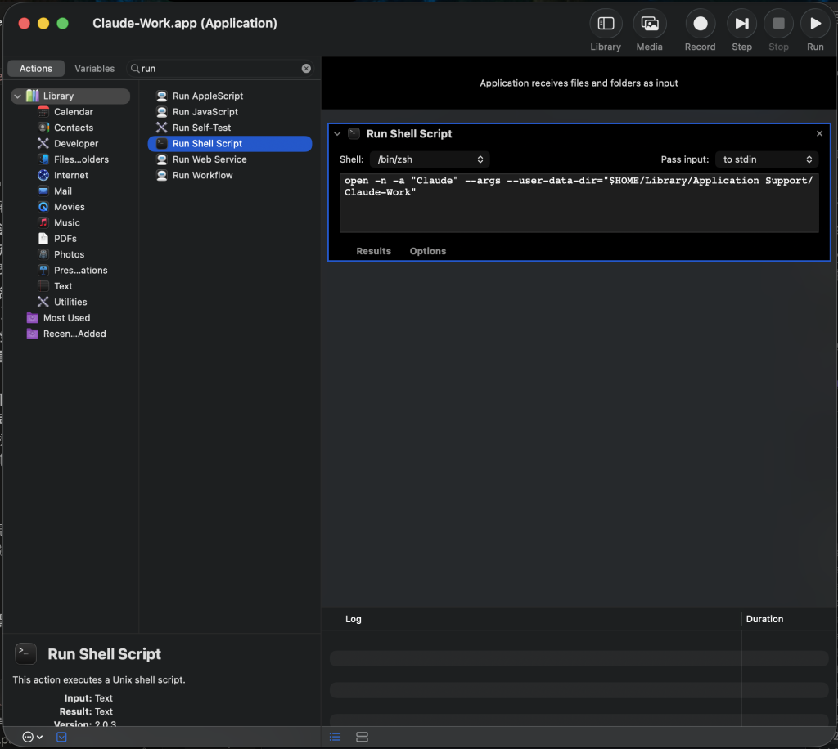Screen dimensions: 838x749
Task: Open the Pass input dropdown
Action: pos(766,159)
